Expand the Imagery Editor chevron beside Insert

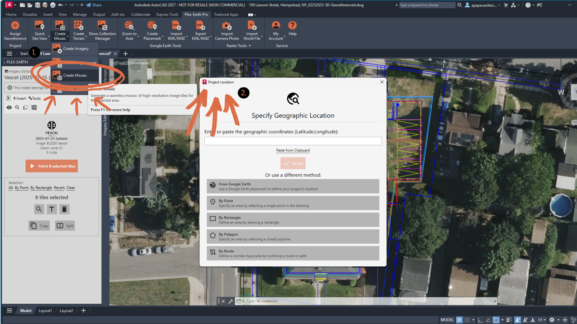pos(8,98)
